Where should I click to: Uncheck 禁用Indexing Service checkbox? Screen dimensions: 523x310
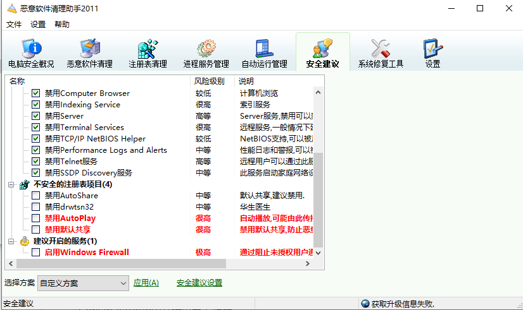[35, 104]
